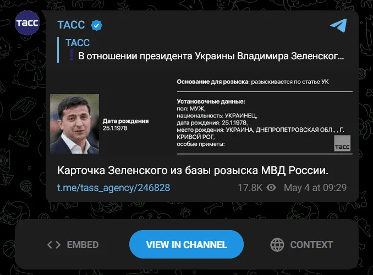Click the Telegram paper plane logo
The image size is (373, 275).
click(338, 25)
